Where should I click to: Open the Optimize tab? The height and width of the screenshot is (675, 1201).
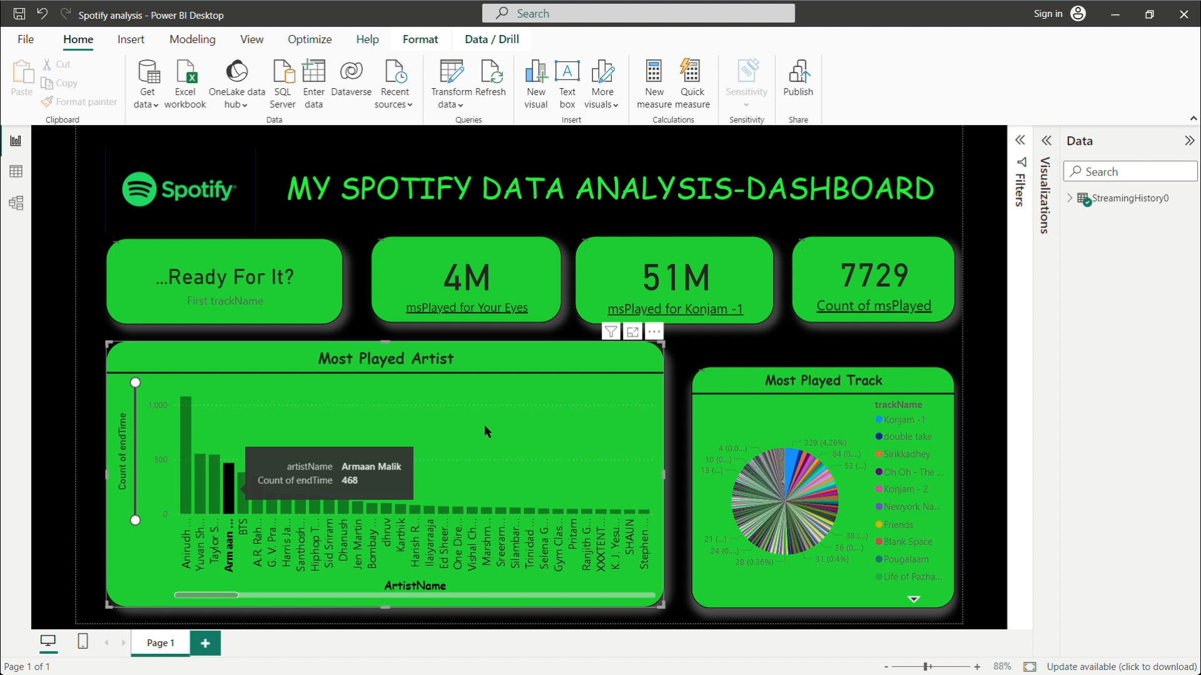coord(310,39)
